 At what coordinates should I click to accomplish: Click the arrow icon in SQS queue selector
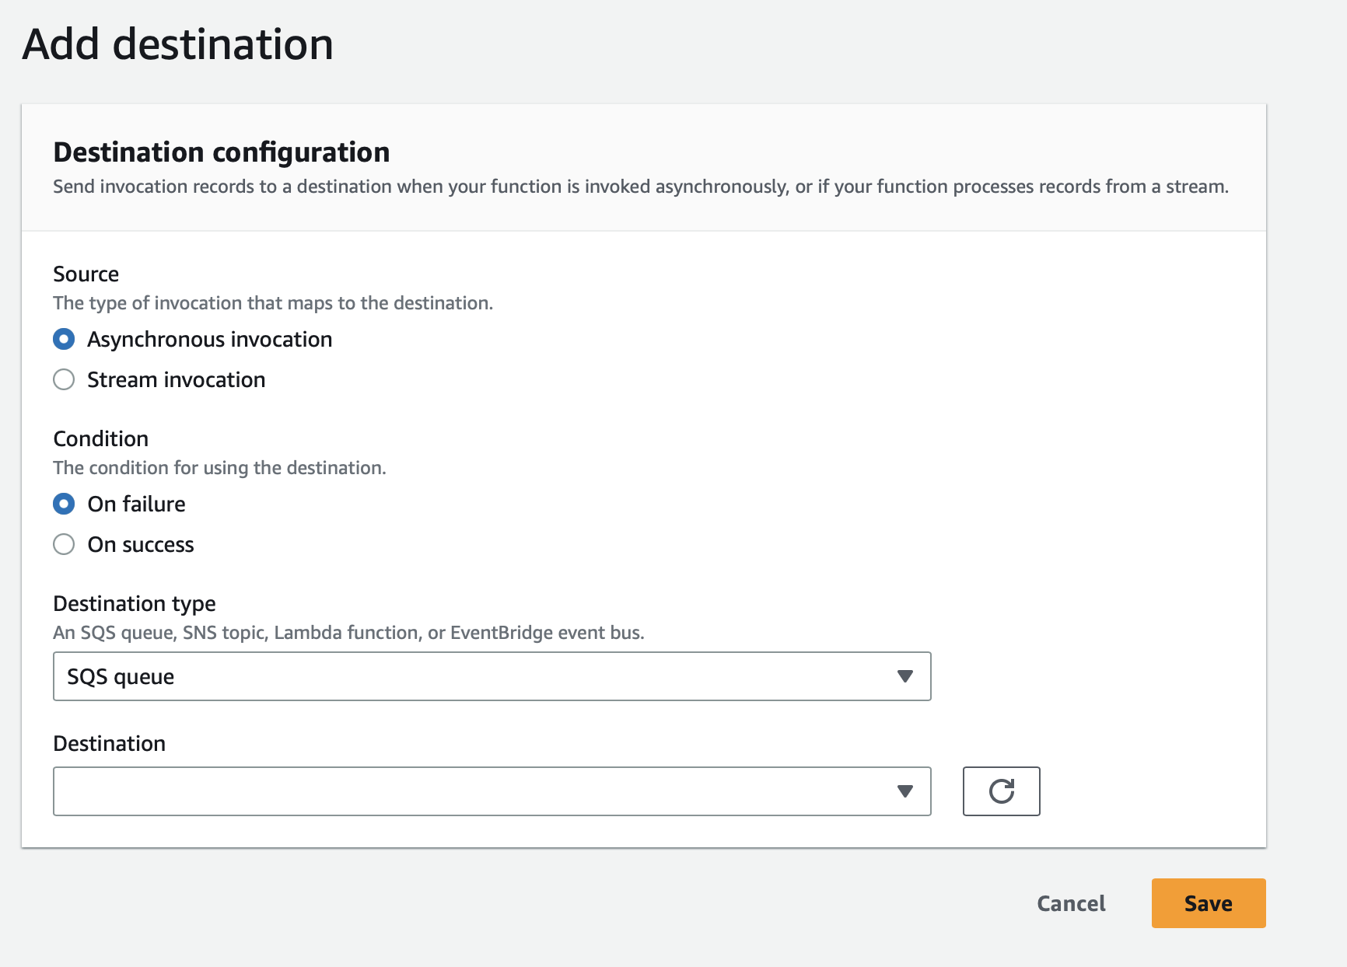904,676
